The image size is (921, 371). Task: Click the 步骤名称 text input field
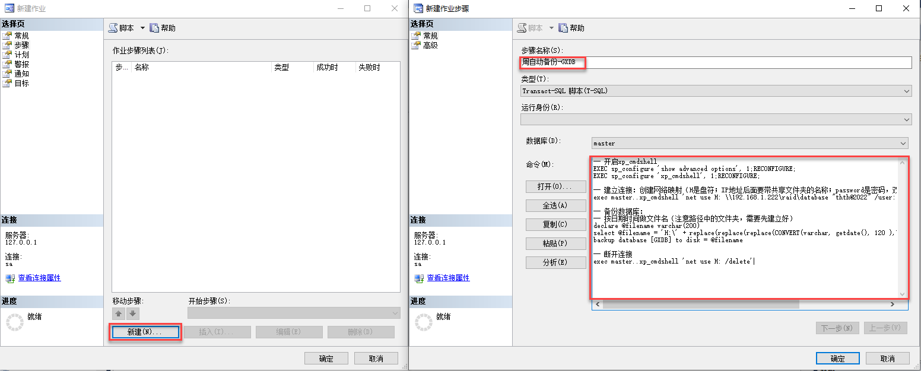point(742,62)
